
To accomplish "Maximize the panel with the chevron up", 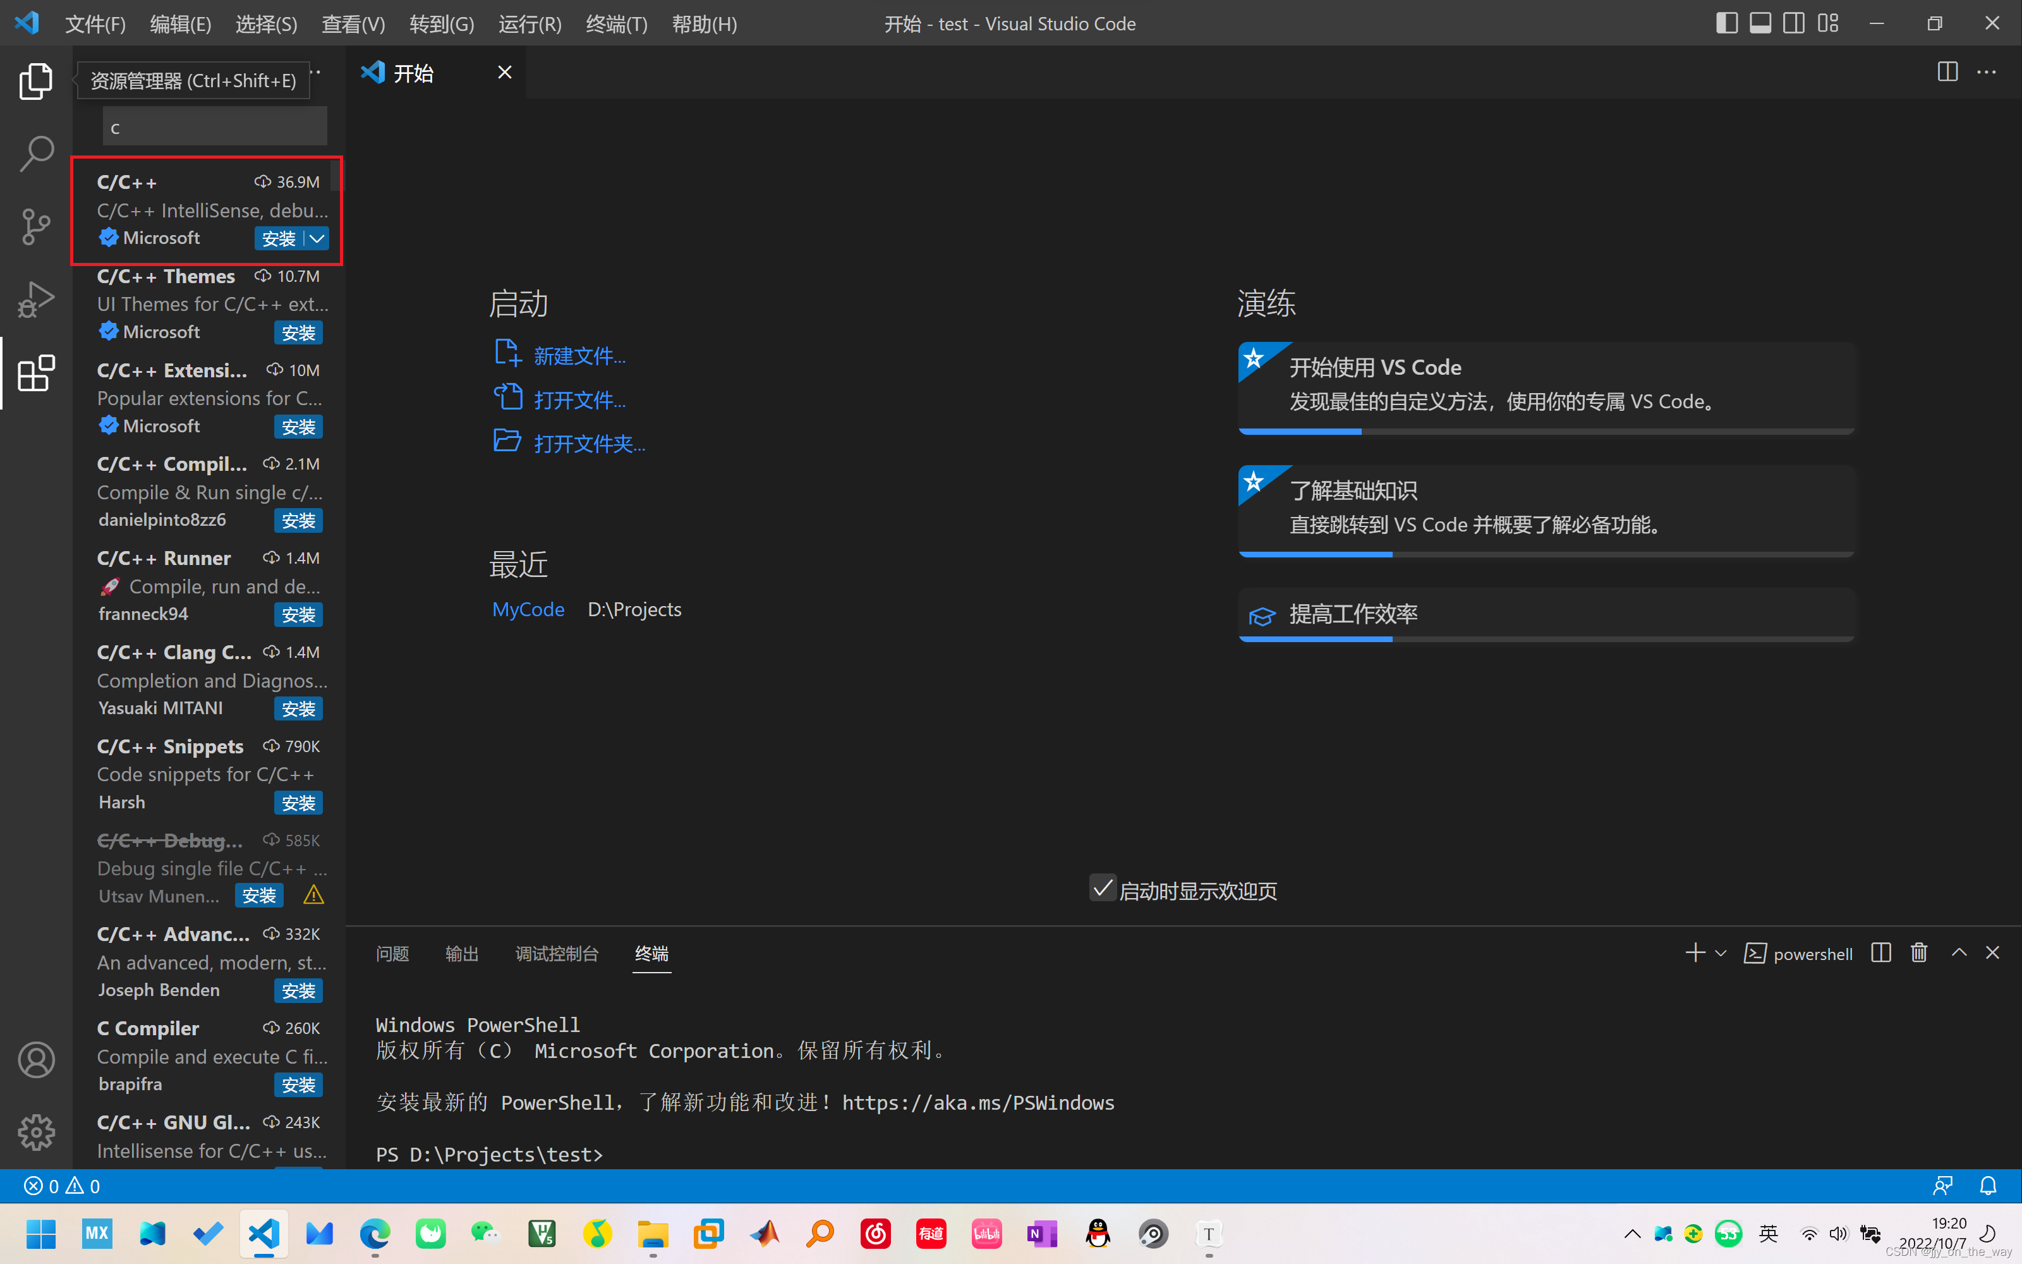I will (x=1959, y=953).
